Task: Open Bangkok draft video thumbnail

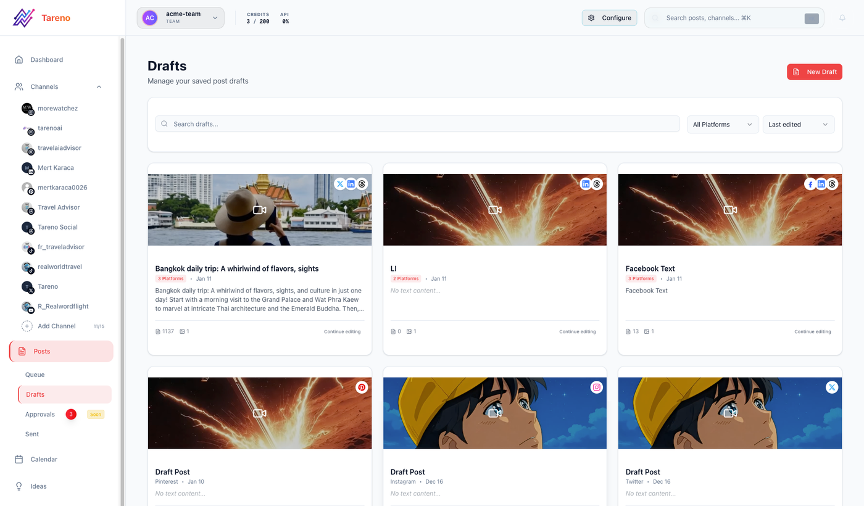Action: 260,210
